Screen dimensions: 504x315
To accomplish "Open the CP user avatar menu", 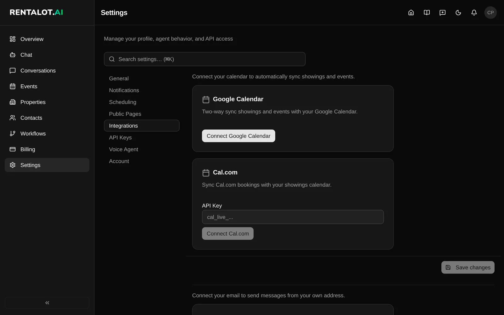I will [x=490, y=13].
